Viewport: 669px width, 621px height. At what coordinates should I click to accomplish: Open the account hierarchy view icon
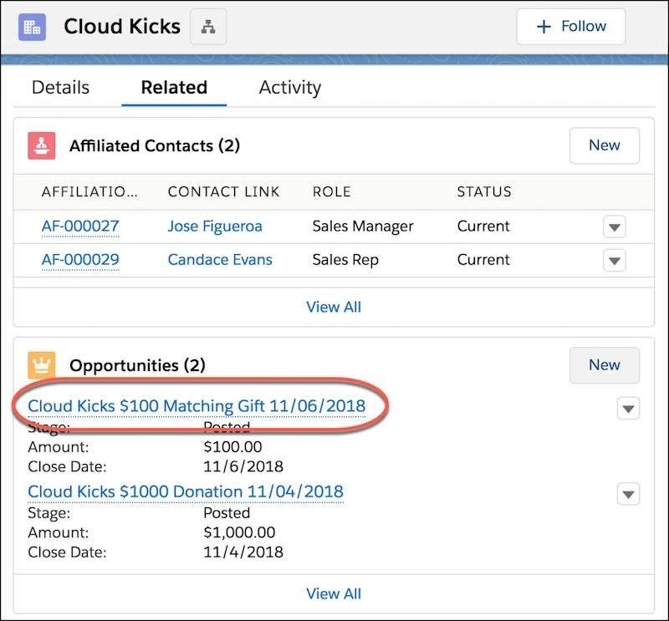[207, 26]
